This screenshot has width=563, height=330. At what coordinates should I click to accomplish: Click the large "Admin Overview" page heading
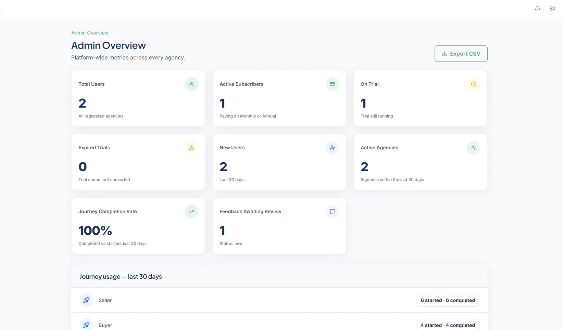pos(109,45)
